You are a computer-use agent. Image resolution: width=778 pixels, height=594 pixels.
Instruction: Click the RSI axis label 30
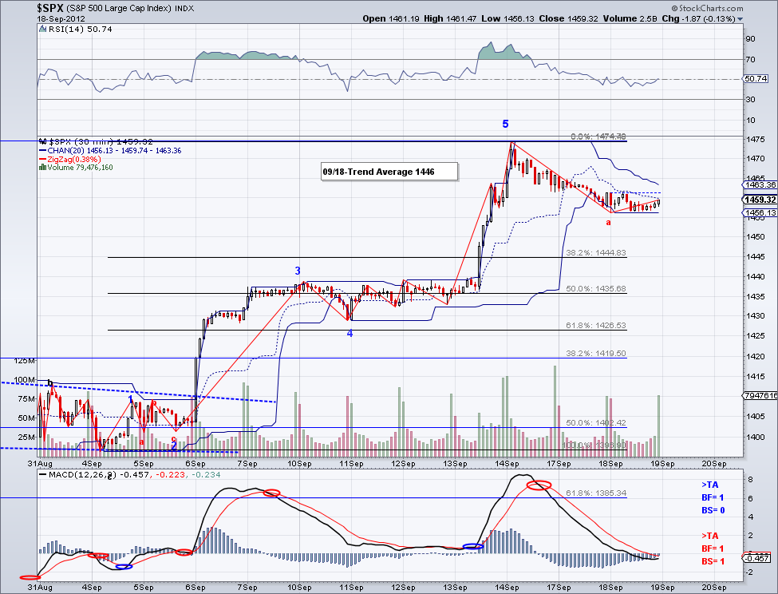click(751, 100)
